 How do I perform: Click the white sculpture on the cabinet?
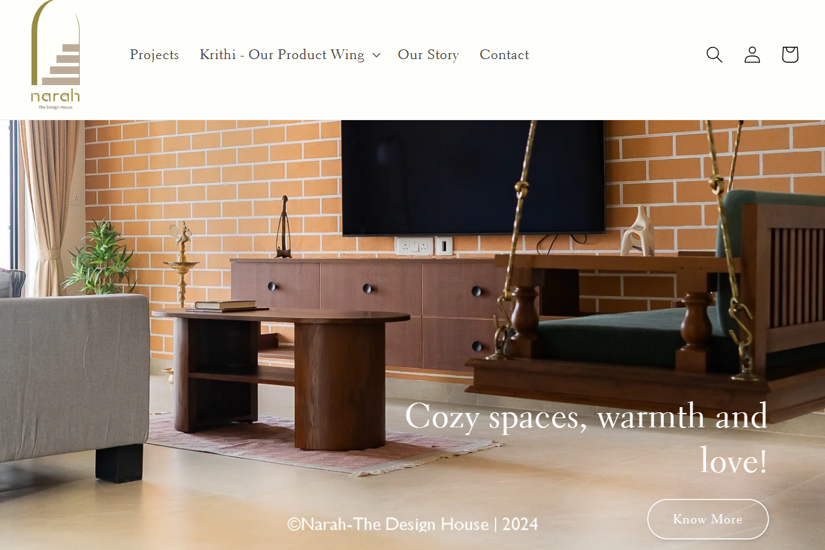point(637,231)
